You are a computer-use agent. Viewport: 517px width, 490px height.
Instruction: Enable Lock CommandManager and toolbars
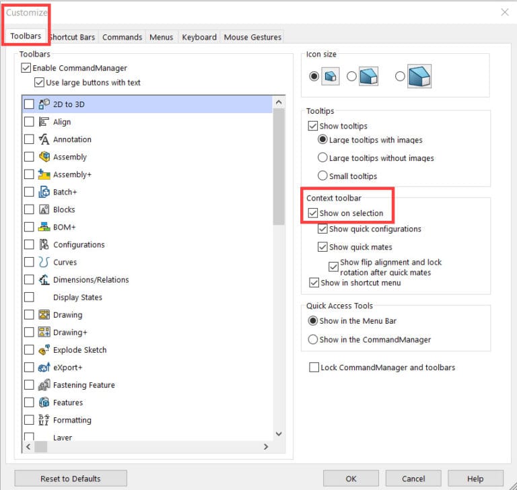click(314, 367)
